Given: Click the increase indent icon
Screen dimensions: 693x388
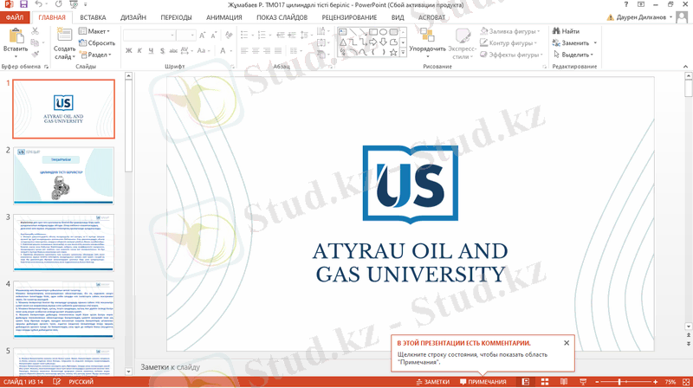Looking at the screenshot, I should point(292,35).
